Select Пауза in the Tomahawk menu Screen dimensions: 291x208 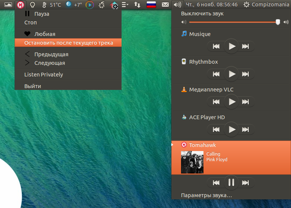point(68,14)
